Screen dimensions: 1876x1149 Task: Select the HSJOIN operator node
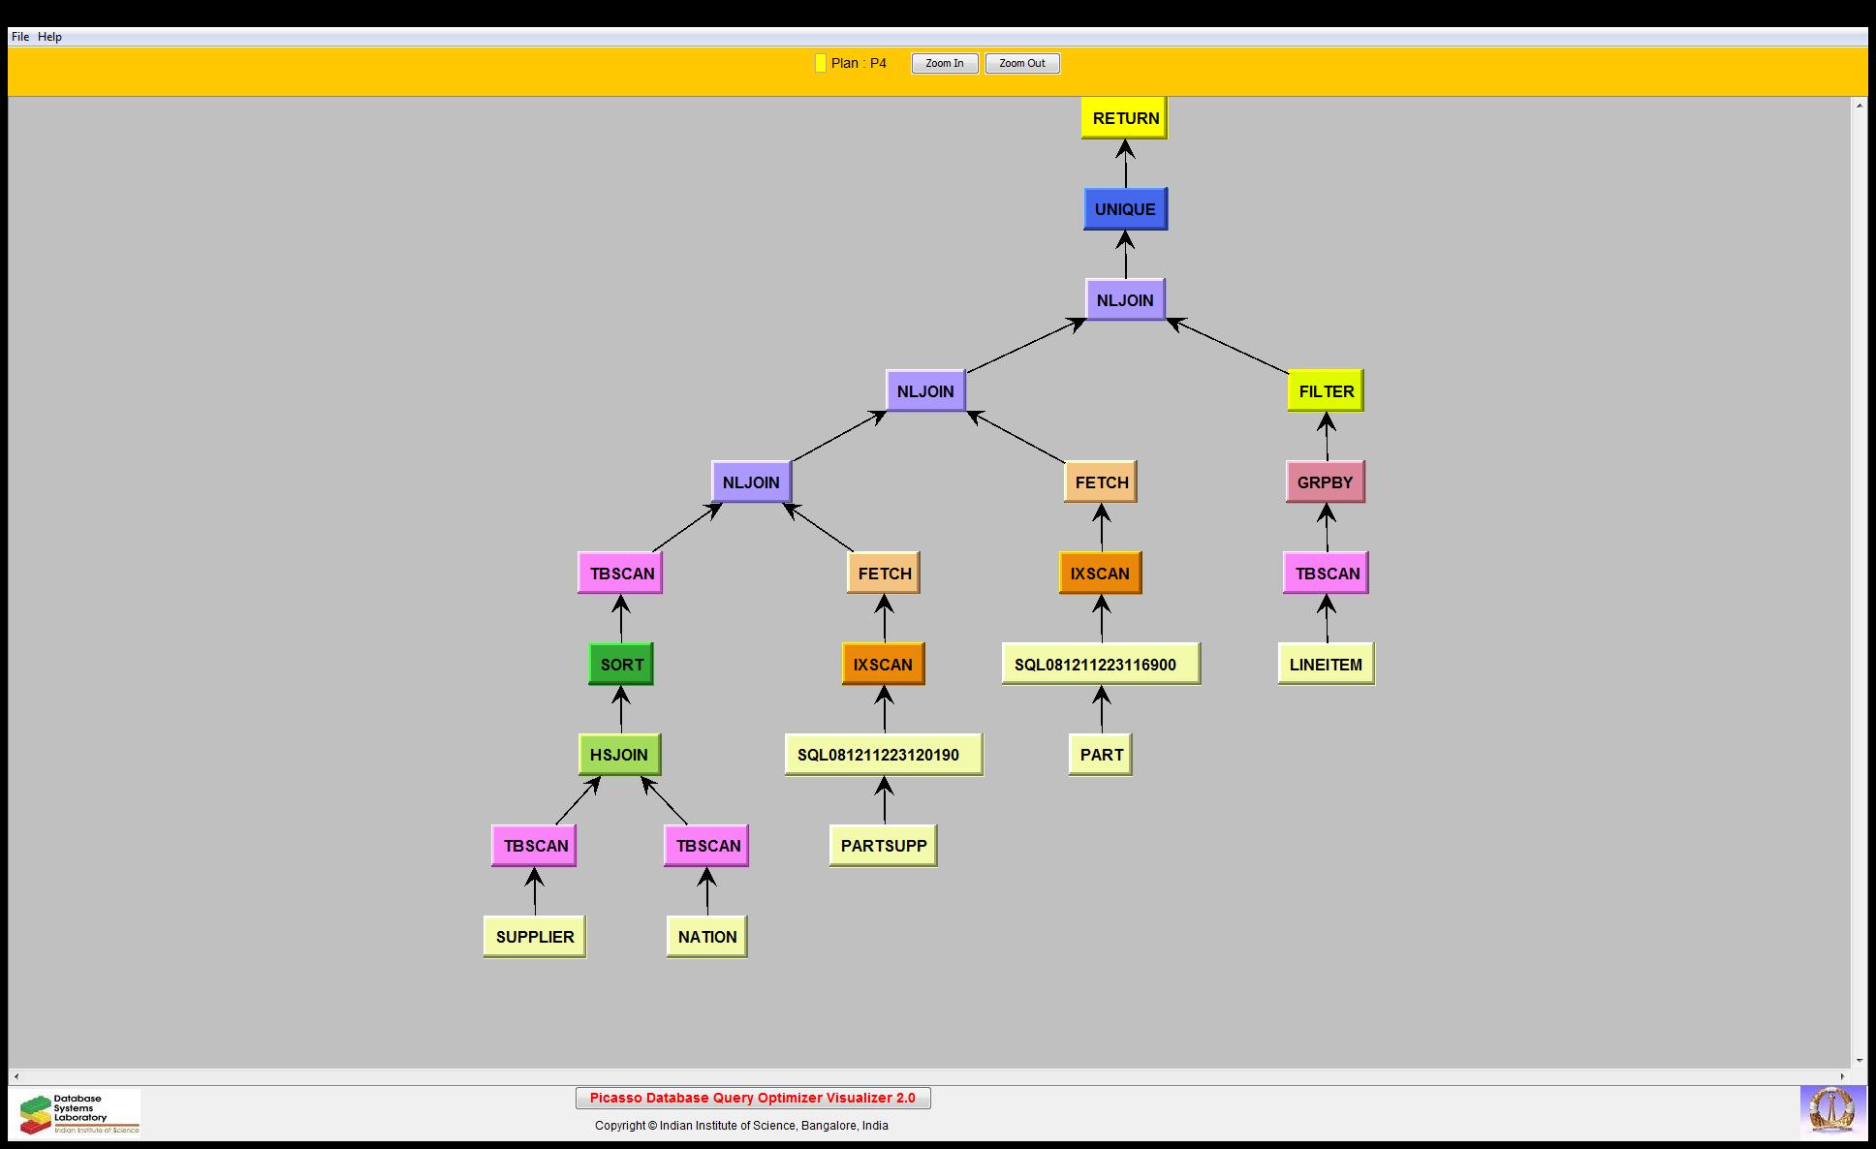click(x=618, y=755)
